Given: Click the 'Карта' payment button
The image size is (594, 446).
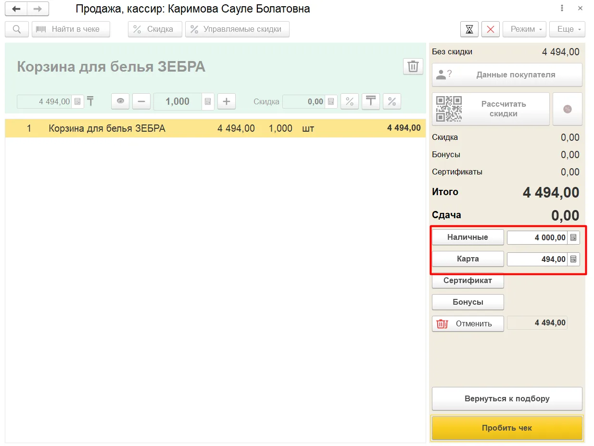Looking at the screenshot, I should pyautogui.click(x=468, y=259).
